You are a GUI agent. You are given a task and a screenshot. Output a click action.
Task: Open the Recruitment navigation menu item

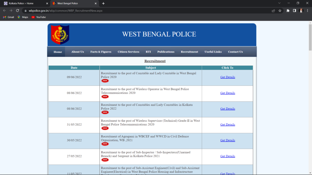[189, 52]
